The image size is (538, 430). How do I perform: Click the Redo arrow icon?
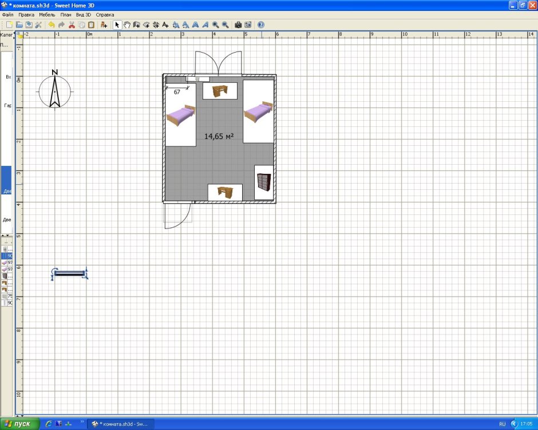click(x=61, y=25)
